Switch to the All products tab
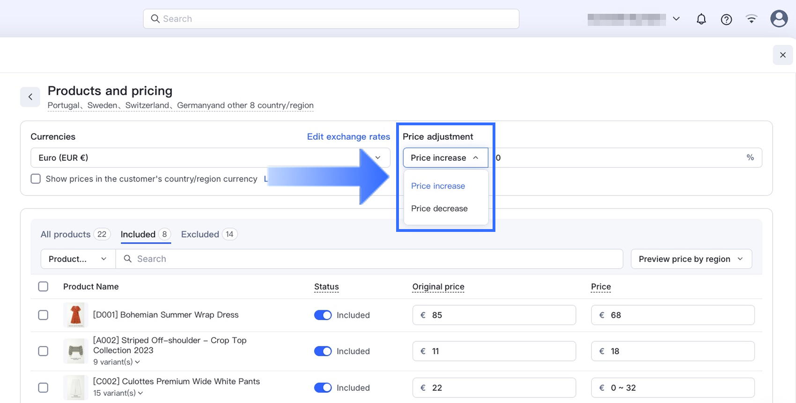 [75, 234]
